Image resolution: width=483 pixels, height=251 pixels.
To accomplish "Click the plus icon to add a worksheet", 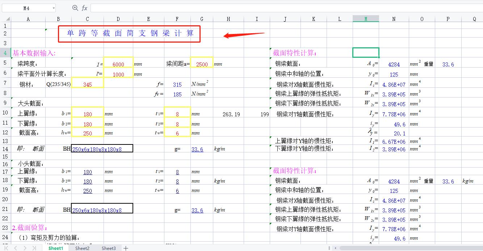I will tap(125, 248).
